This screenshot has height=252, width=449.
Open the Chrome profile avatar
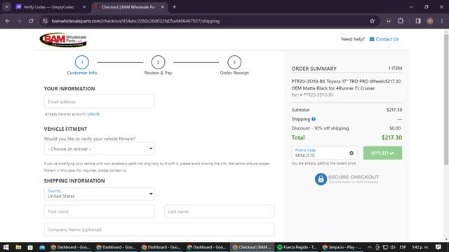point(430,21)
